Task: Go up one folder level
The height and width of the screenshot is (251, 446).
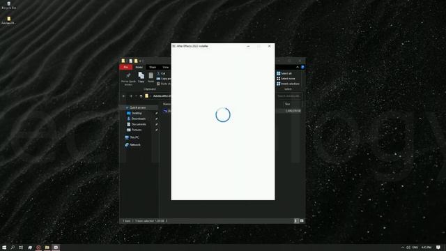Action: [x=141, y=96]
